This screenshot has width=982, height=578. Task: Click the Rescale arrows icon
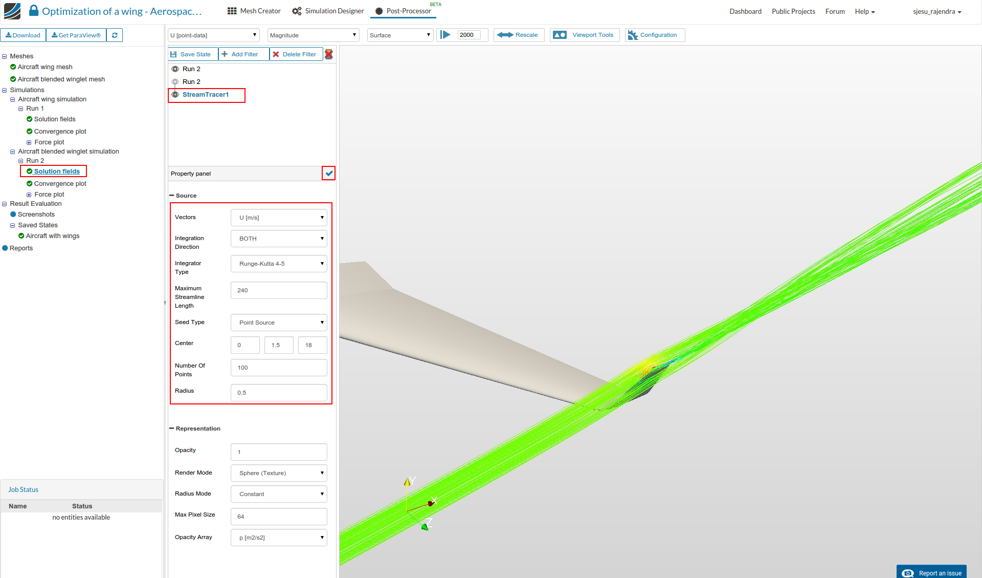tap(505, 35)
